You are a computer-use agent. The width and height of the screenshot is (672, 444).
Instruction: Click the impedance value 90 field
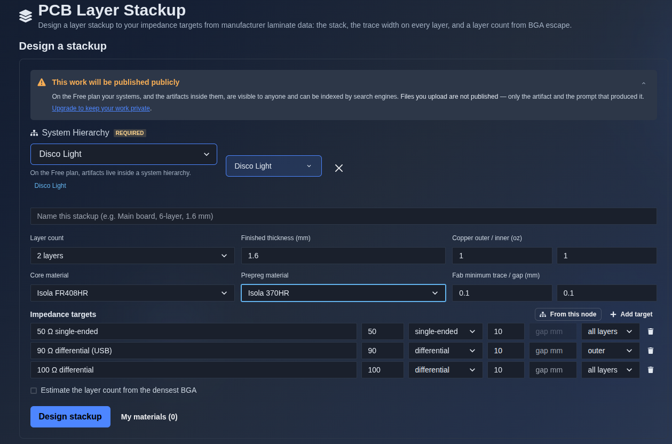point(383,351)
